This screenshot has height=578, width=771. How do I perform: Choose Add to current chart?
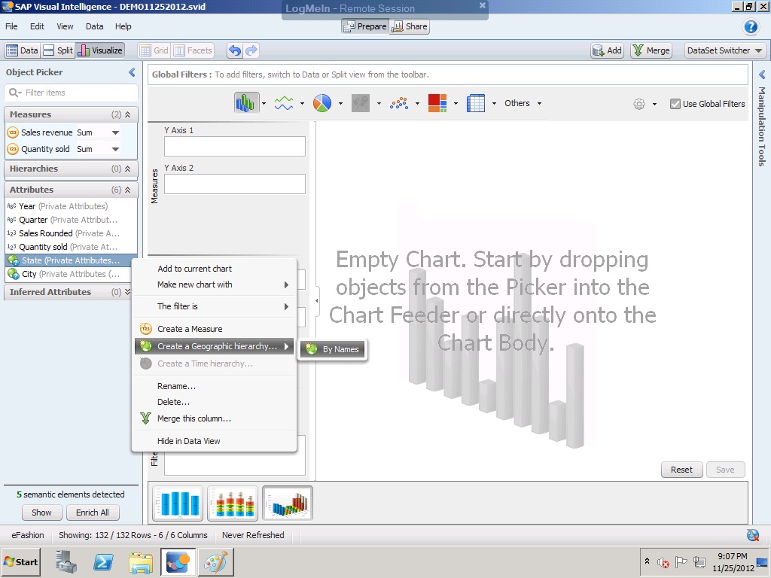194,269
